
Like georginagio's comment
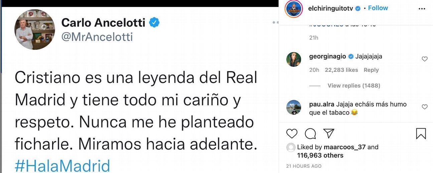pos(425,59)
